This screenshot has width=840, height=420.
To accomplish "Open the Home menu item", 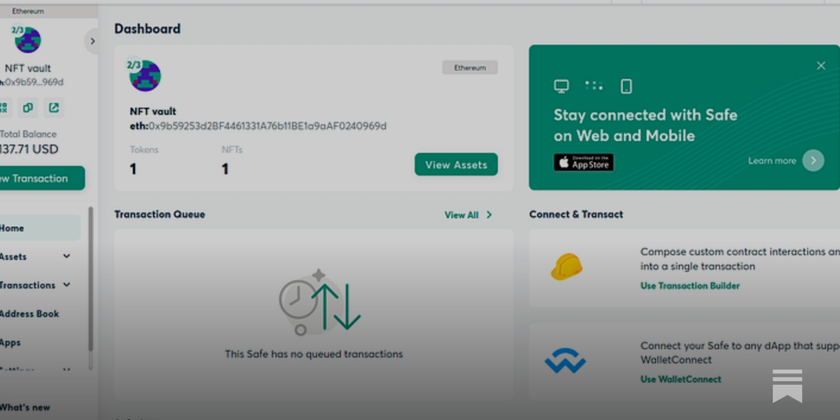I will click(x=40, y=228).
